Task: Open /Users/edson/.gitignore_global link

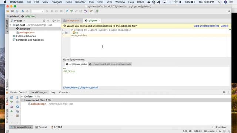Action: [81, 88]
